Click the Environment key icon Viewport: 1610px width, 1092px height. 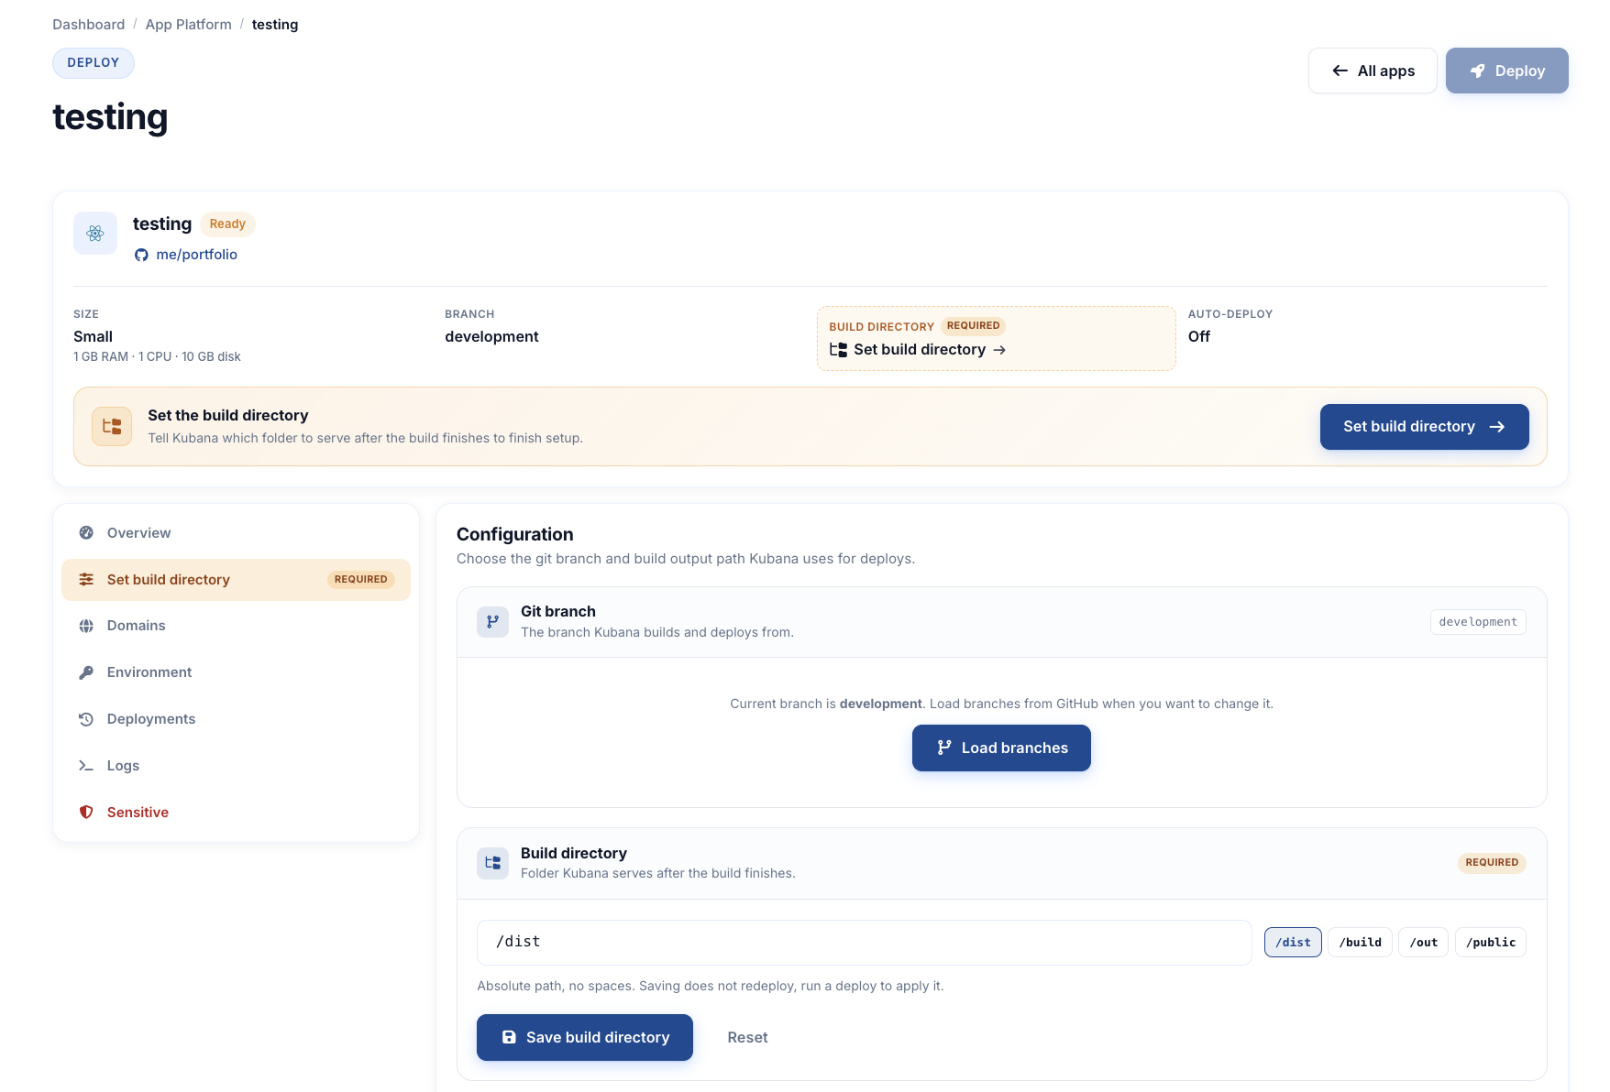point(86,672)
